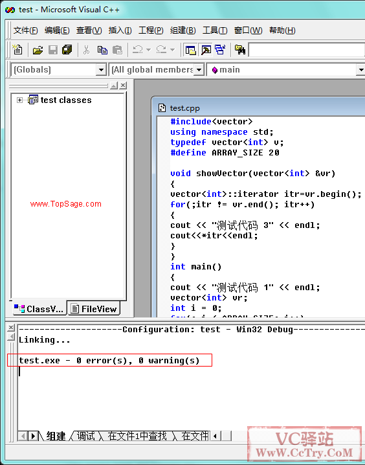Viewport: 365px width, 465px height.
Task: Click the New Text File toolbar icon
Action: tap(17, 49)
